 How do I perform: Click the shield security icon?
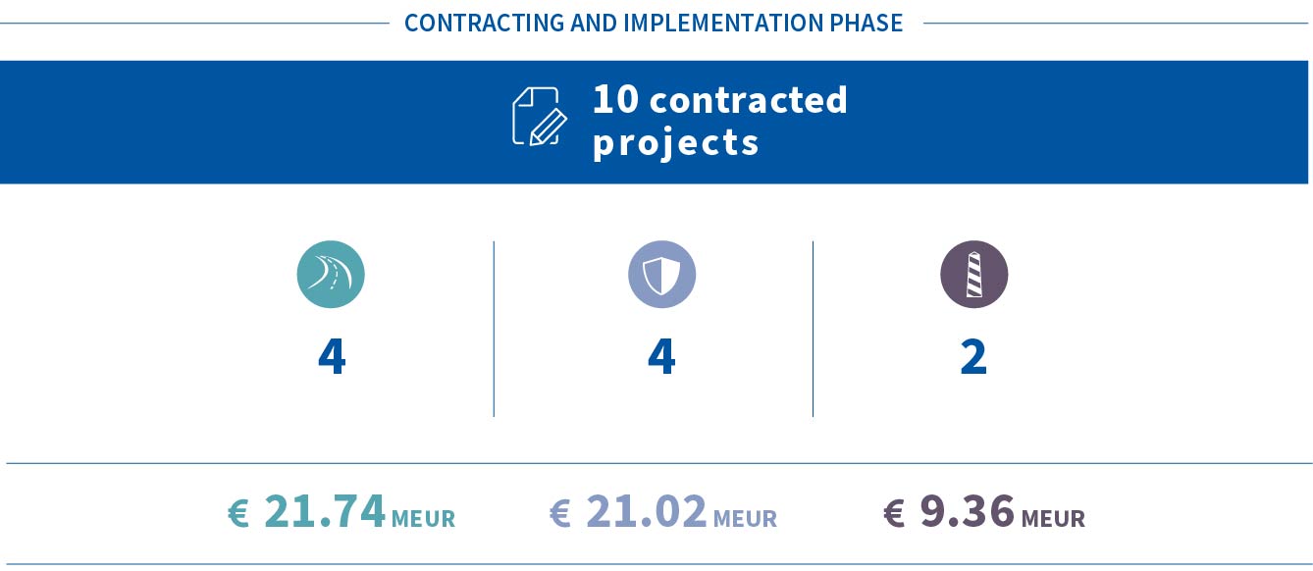pyautogui.click(x=661, y=275)
